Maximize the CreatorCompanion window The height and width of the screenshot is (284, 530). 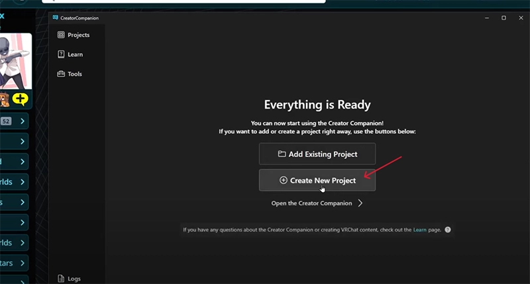[503, 18]
